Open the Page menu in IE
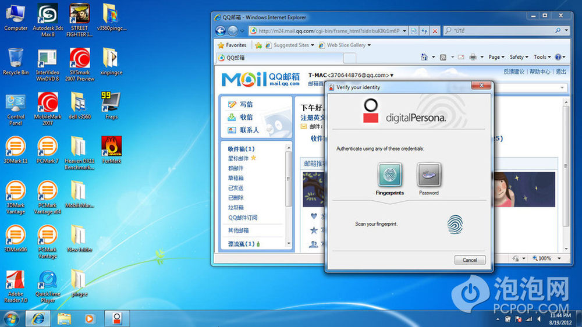 tap(496, 57)
